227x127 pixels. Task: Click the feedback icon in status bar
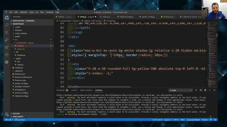coord(211,120)
